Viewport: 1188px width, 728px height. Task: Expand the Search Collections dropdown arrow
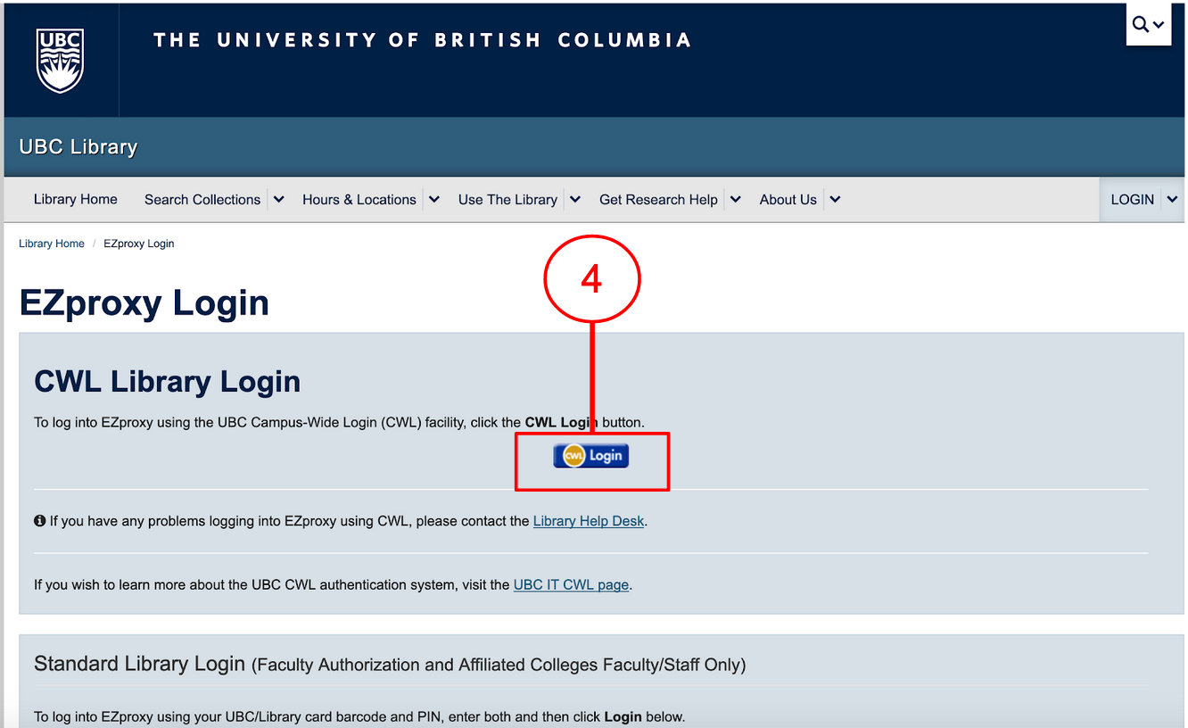279,200
